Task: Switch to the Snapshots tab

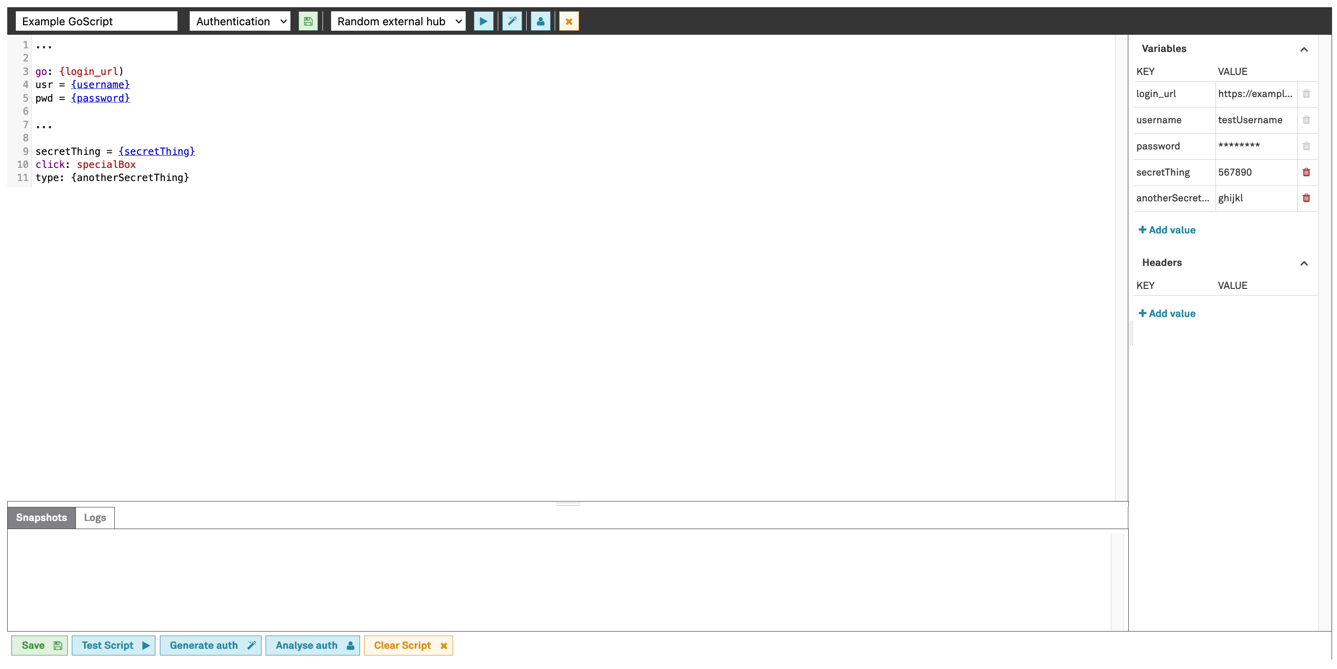Action: pos(42,518)
